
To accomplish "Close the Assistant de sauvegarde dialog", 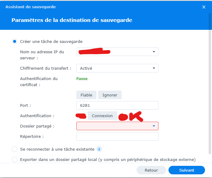I will point(204,7).
